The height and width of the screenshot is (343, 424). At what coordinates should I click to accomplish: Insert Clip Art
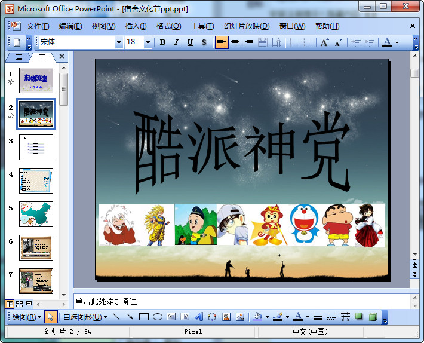[x=226, y=317]
